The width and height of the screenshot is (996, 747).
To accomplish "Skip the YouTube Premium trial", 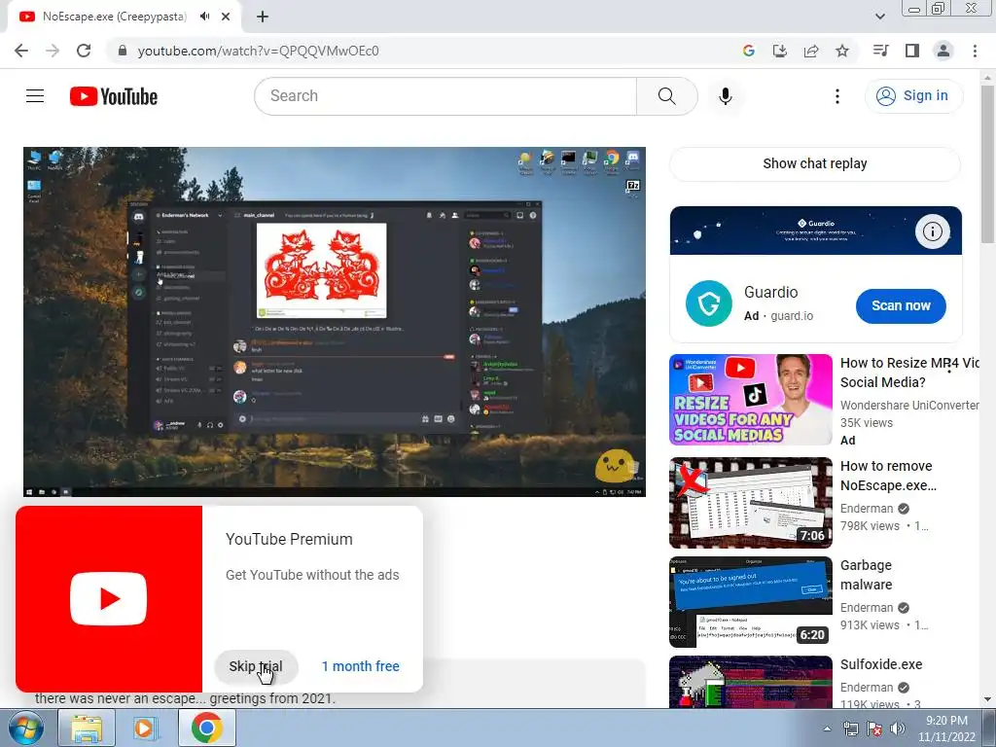I will pyautogui.click(x=256, y=666).
